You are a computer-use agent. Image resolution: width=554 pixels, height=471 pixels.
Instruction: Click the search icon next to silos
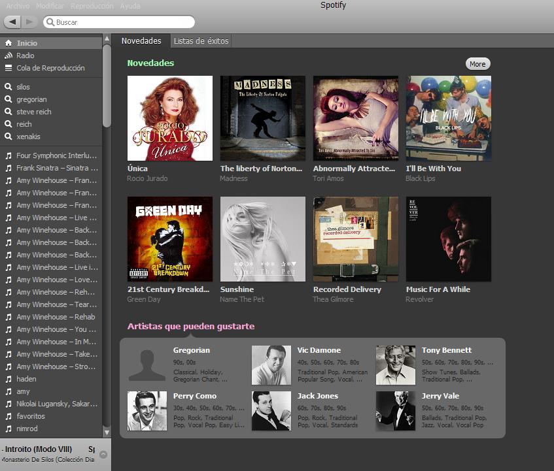8,87
